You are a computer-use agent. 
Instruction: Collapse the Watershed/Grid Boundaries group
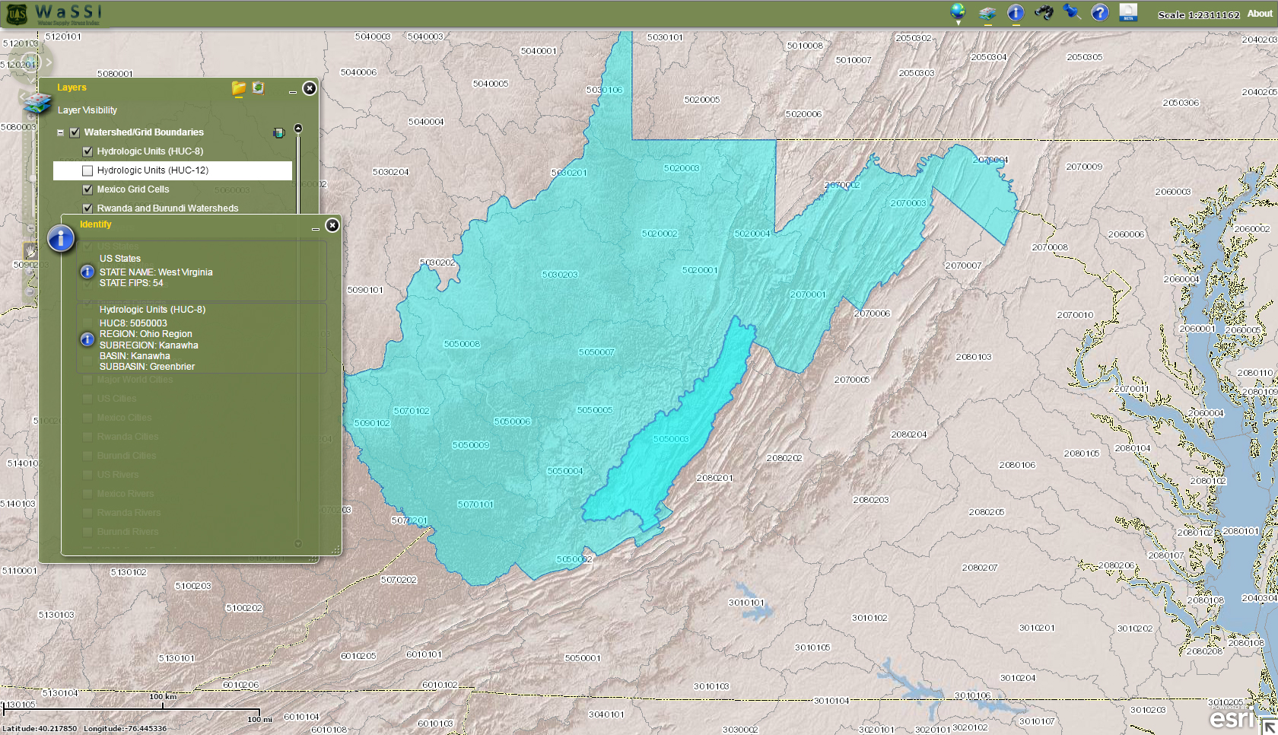(x=61, y=132)
